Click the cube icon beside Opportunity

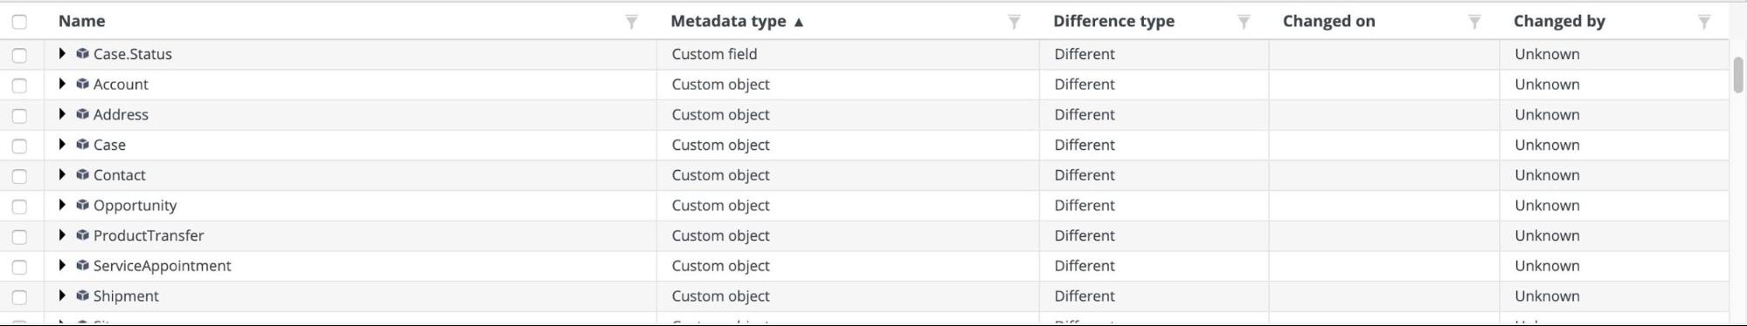pyautogui.click(x=82, y=205)
